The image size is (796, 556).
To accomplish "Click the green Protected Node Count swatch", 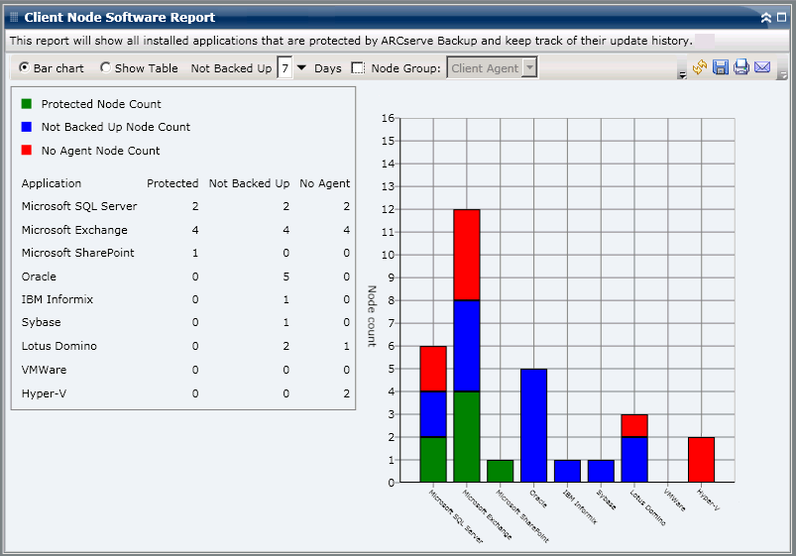I will [x=27, y=104].
